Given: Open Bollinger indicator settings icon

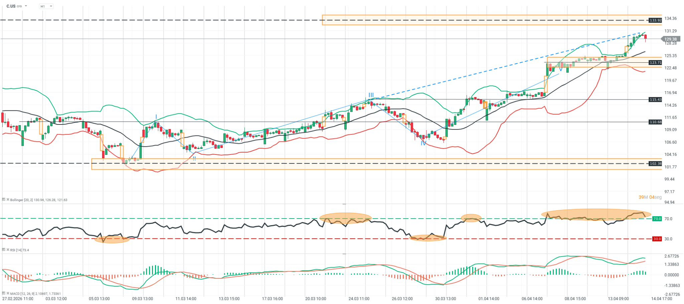Looking at the screenshot, I should [x=4, y=200].
